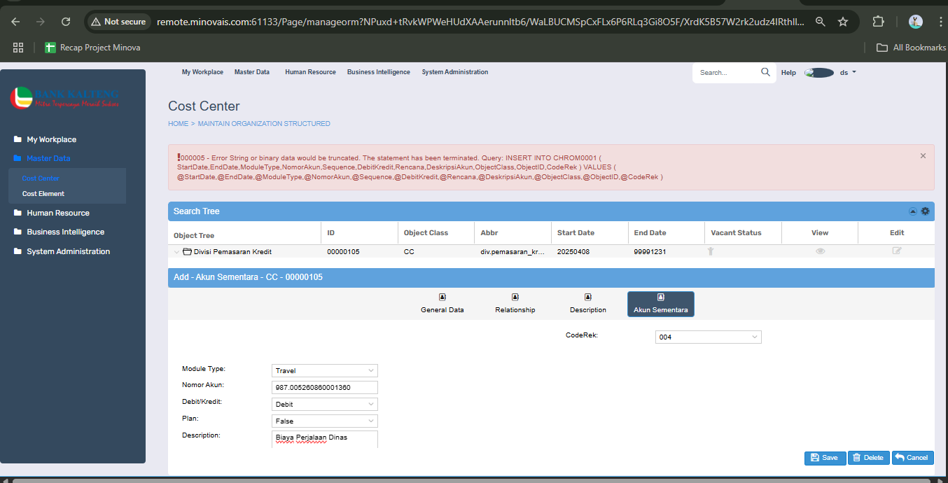Screen dimensions: 948x483
Task: Switch to Description tab
Action: click(588, 304)
